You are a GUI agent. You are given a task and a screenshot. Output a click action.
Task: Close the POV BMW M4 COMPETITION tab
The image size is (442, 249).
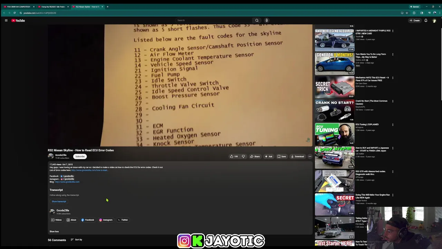33,7
